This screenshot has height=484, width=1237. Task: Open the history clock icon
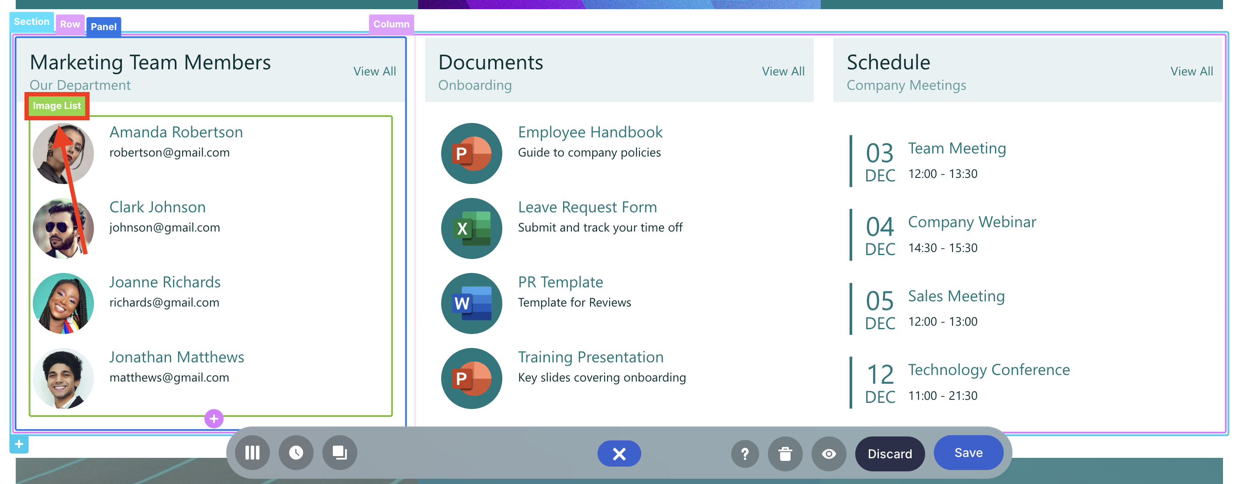[296, 453]
